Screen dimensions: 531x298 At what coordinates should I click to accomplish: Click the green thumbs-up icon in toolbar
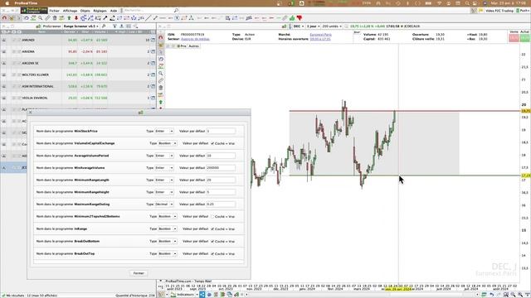(292, 18)
